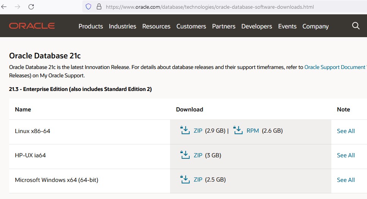Image resolution: width=367 pixels, height=199 pixels.
Task: Click the 21.3 - Enterprise Edition subheading
Action: point(80,89)
